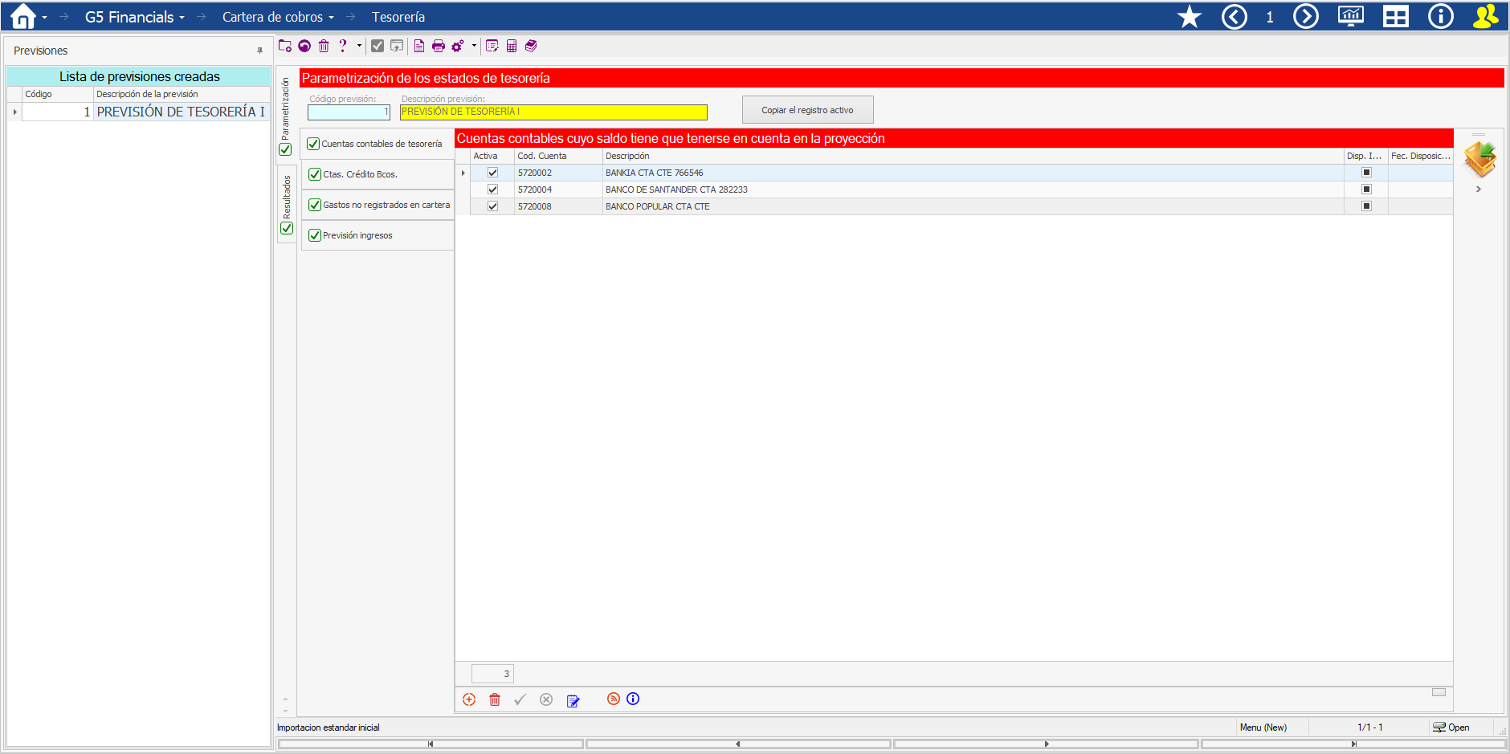The image size is (1510, 754).
Task: Select the Ctas. Crédito Bcos. tab
Action: [360, 174]
